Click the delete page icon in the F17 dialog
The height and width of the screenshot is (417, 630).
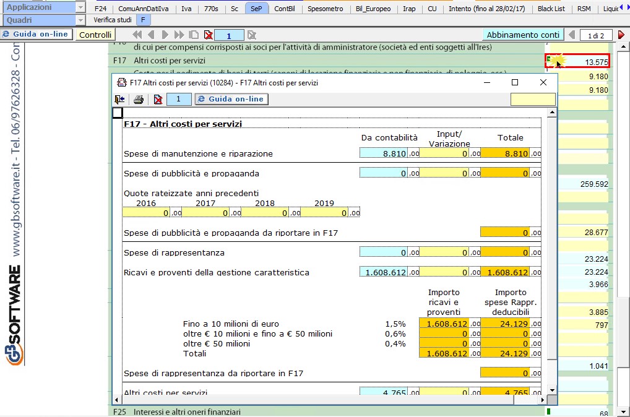pyautogui.click(x=158, y=99)
